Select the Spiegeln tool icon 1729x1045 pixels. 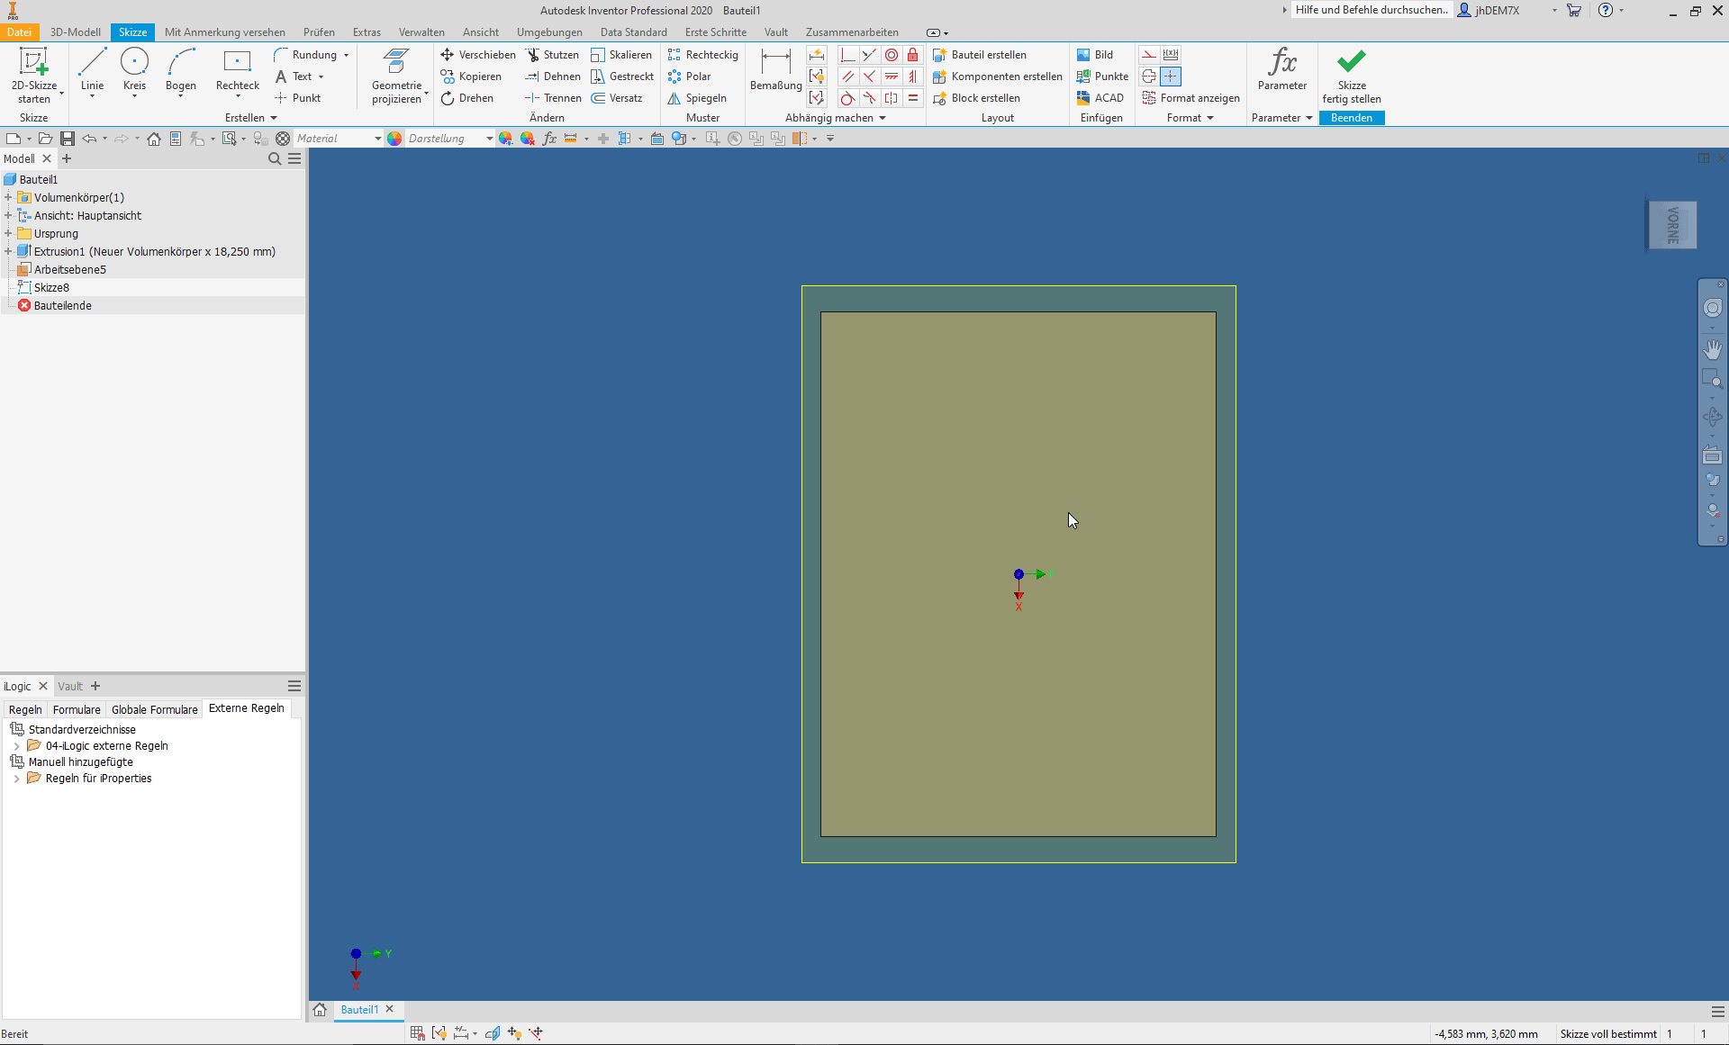[x=675, y=97]
